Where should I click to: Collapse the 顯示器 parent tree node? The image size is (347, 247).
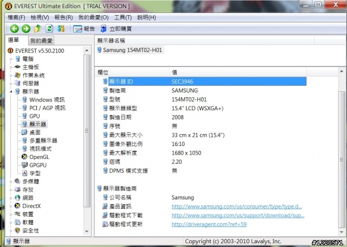(11, 91)
